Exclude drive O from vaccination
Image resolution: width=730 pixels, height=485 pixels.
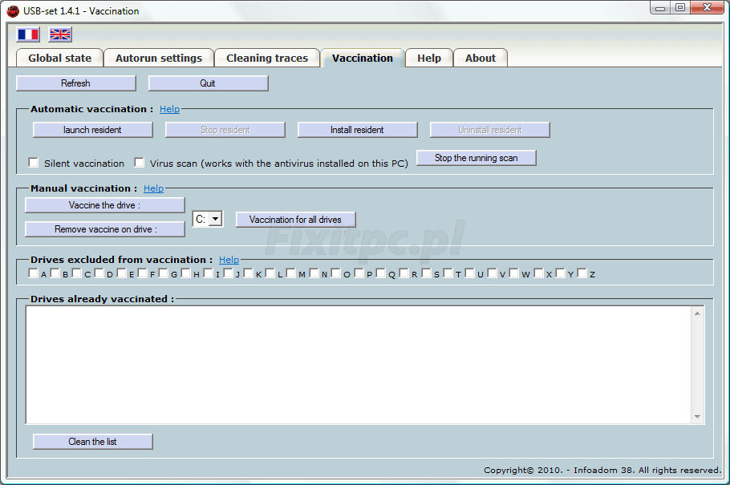click(335, 273)
